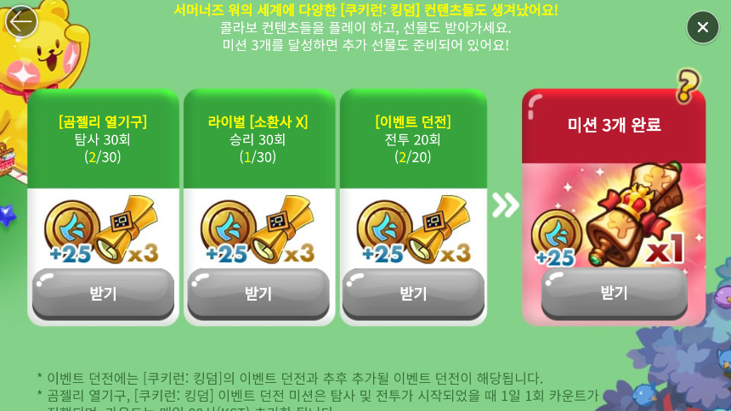Click 받기 under 곰젤리 열기구 mission
This screenshot has width=731, height=411.
point(103,293)
